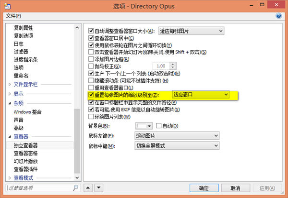This screenshot has height=198, width=288.
Task: Click the tree scrollbar down arrow
Action: (x=77, y=178)
